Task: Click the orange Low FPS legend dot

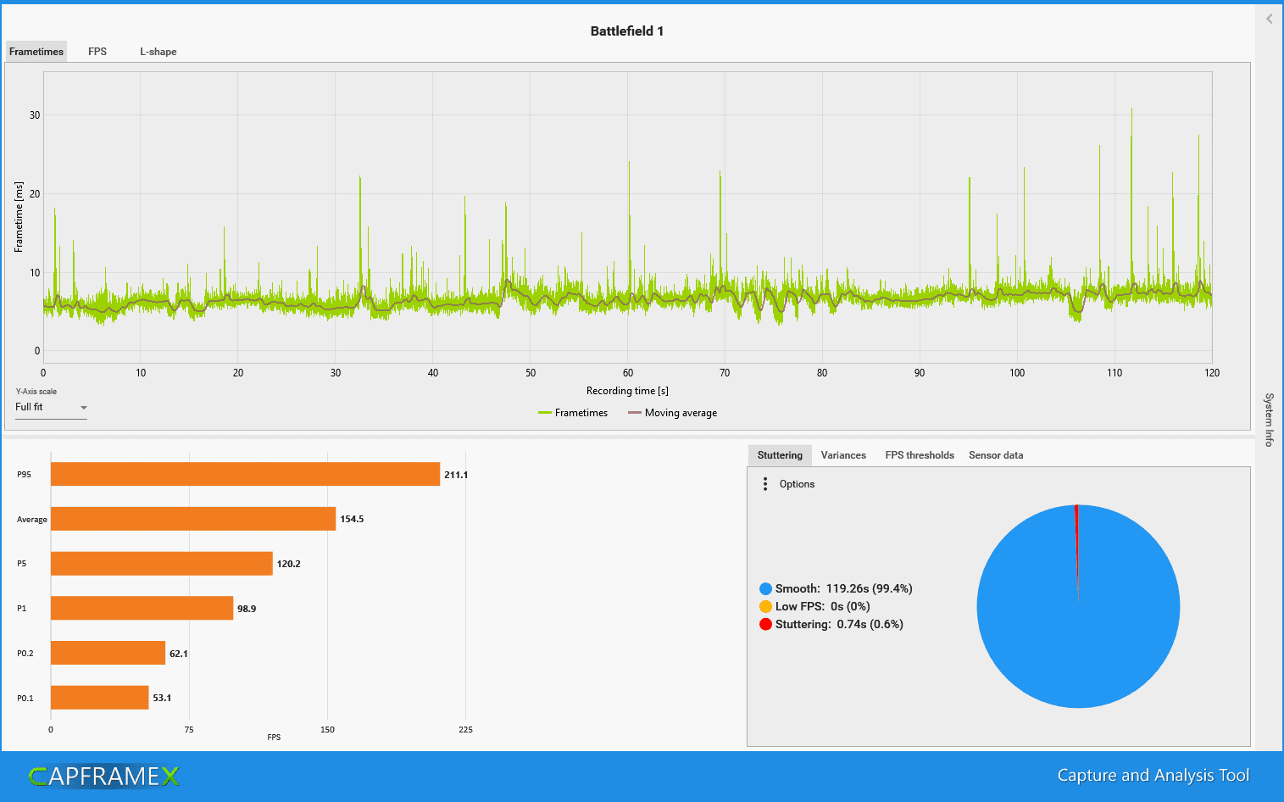Action: pyautogui.click(x=766, y=606)
